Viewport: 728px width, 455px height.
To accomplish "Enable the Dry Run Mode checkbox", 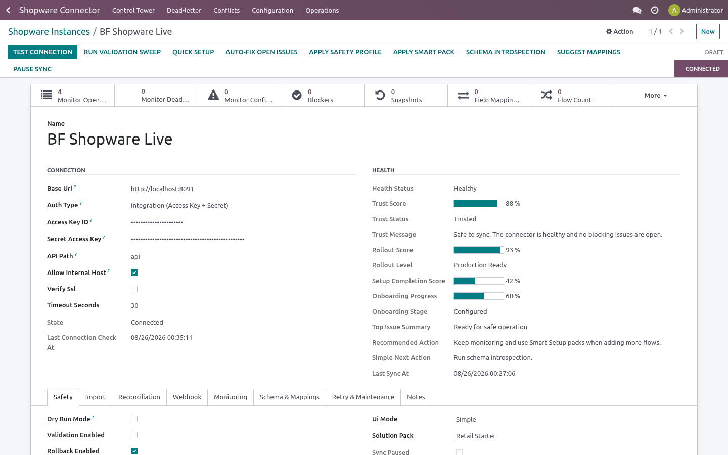I will point(134,419).
